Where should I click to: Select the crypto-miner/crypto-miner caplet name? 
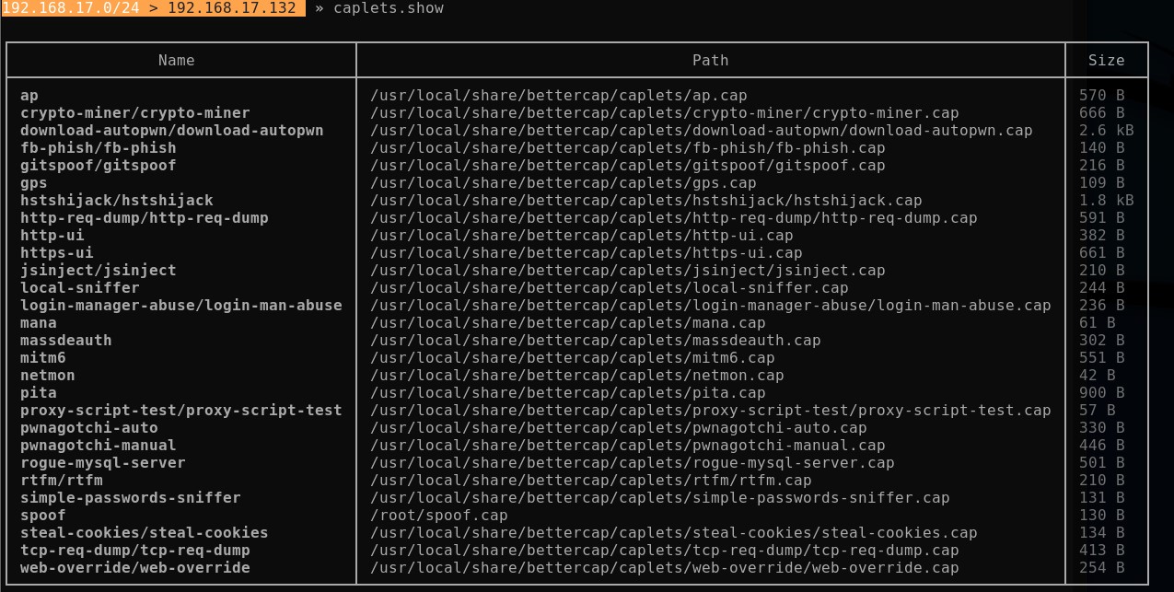[x=134, y=113]
